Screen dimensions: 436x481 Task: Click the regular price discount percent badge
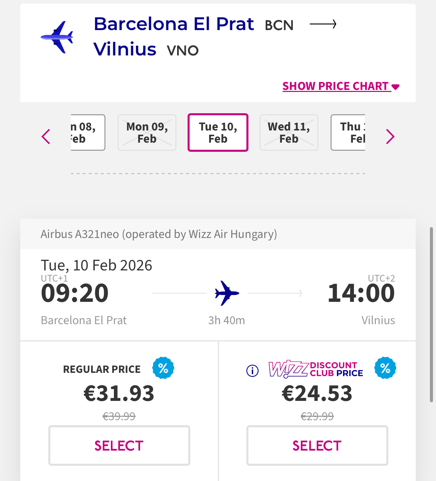pos(163,368)
